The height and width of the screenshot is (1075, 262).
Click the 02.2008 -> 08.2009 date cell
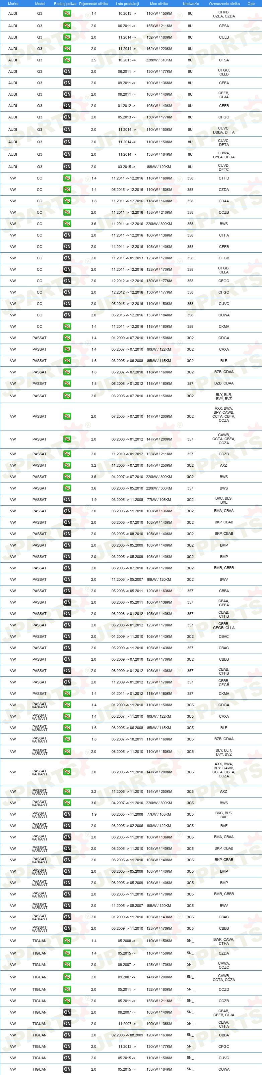click(127, 1035)
